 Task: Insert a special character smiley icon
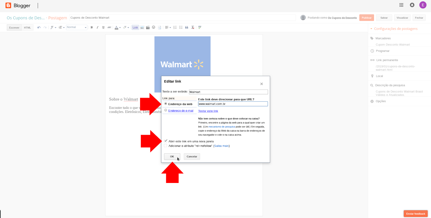point(154,27)
